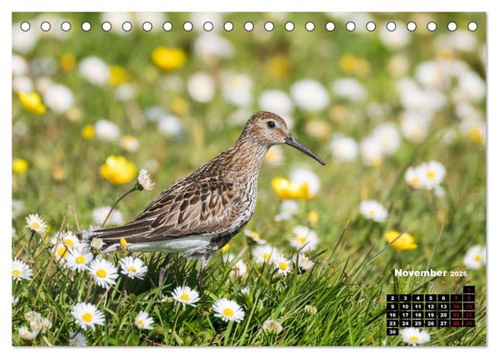This screenshot has height=358, width=498.
Task: Select date 6 in the calendar grid
Action: pos(443,298)
